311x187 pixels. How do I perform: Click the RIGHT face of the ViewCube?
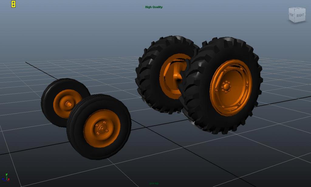(x=300, y=15)
